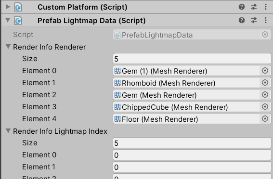
Task: Click the Custom Platform C# script icon
Action: (x=18, y=7)
